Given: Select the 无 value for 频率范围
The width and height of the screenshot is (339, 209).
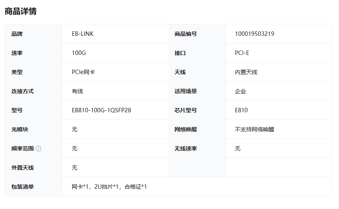Looking at the screenshot, I should 75,149.
